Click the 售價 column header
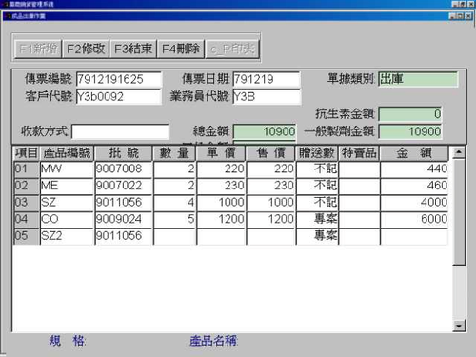476x357 pixels. (x=270, y=153)
